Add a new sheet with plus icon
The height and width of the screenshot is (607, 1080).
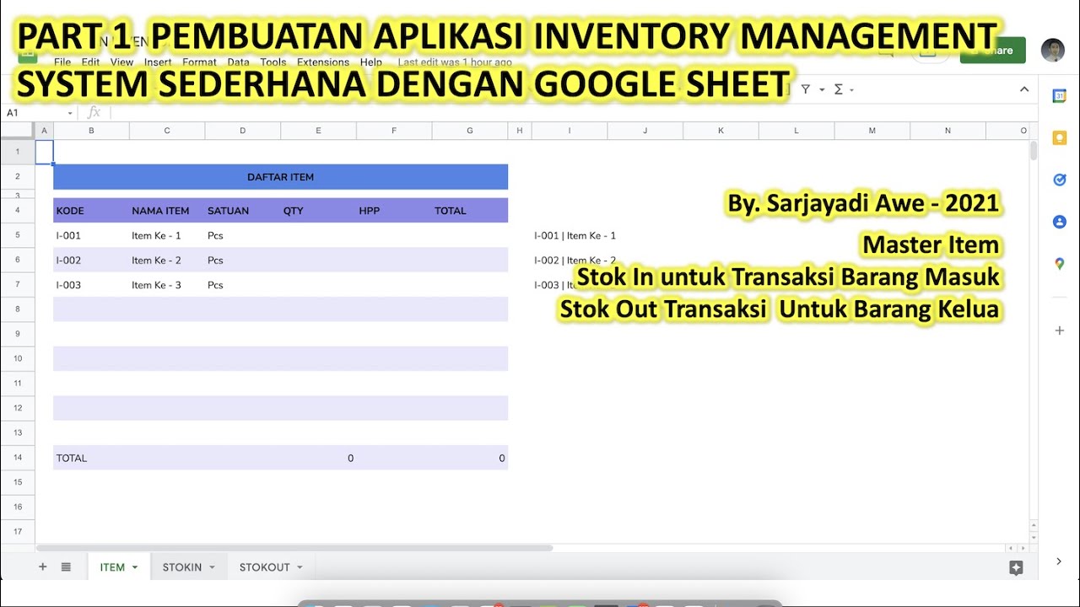(43, 567)
